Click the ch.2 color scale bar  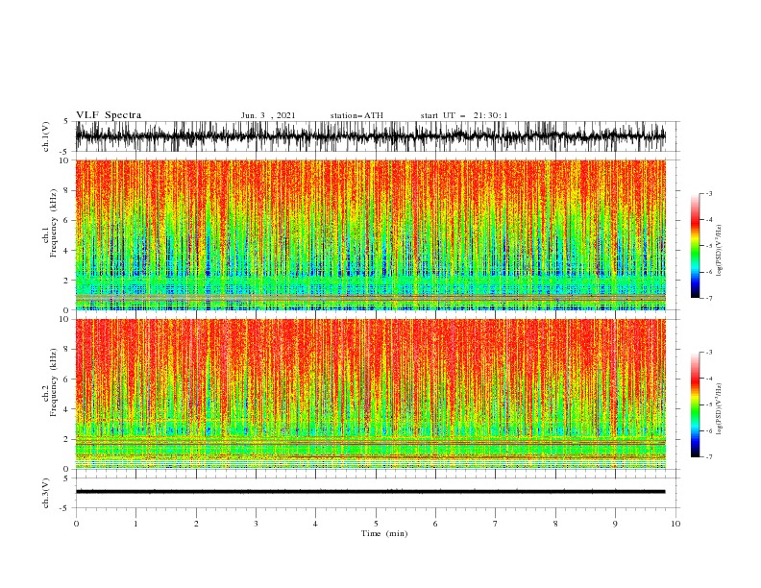695,404
